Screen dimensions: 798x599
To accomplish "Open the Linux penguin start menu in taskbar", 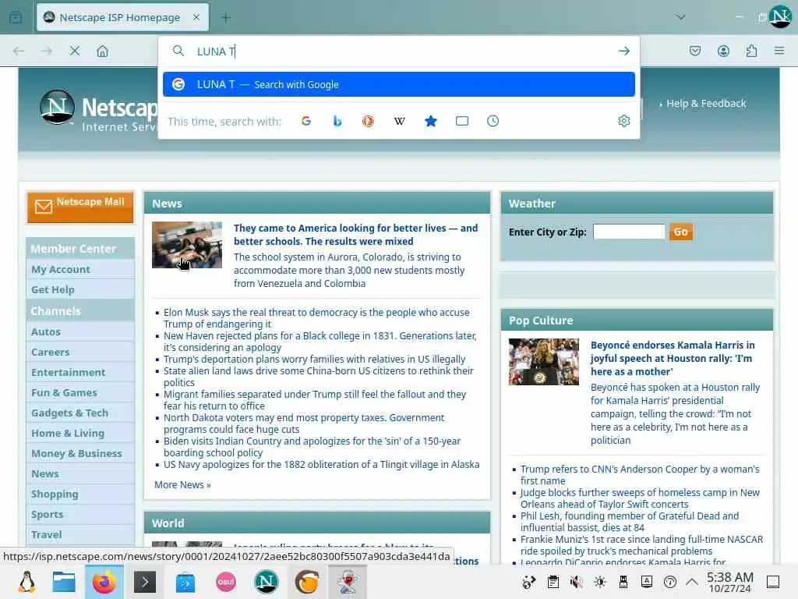I will tap(26, 582).
